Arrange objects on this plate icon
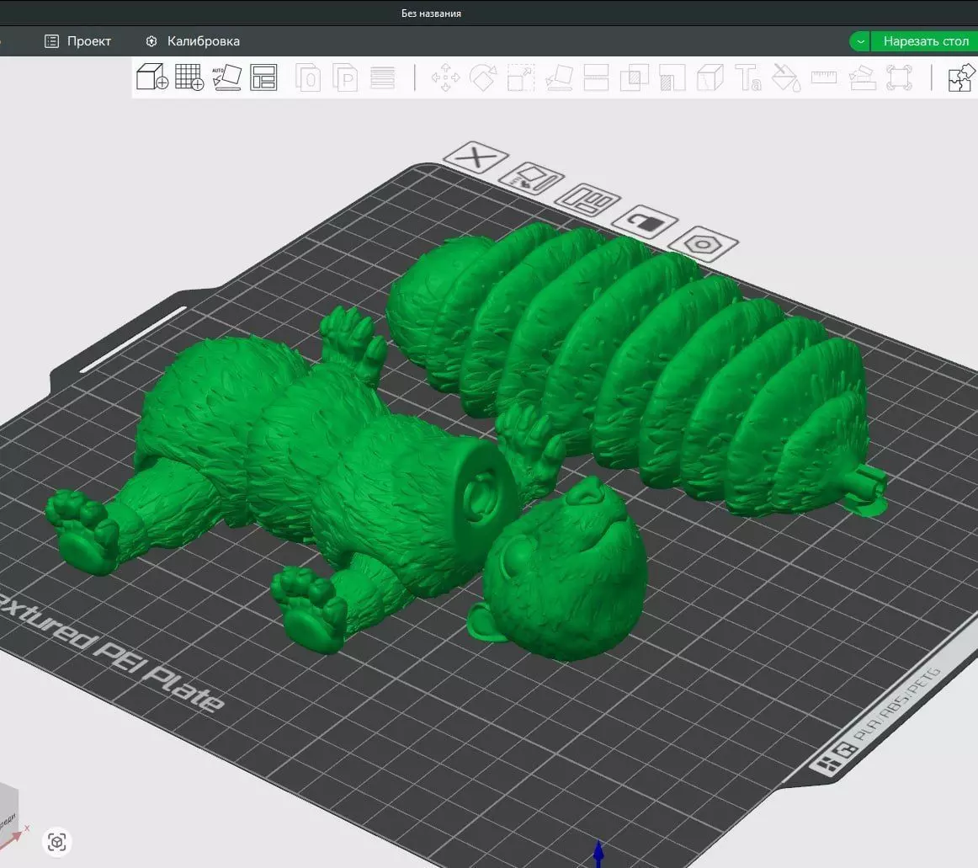The image size is (978, 868). tap(587, 200)
